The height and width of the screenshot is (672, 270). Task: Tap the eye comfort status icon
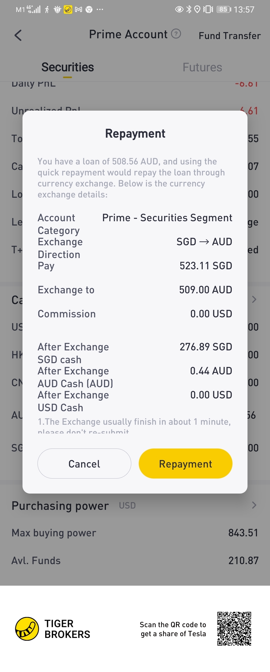[x=179, y=10]
